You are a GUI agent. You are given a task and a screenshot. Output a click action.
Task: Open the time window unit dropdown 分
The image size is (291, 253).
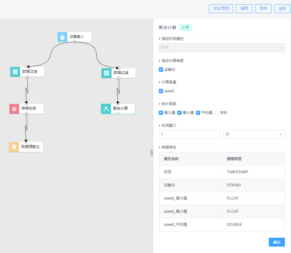[x=254, y=134]
